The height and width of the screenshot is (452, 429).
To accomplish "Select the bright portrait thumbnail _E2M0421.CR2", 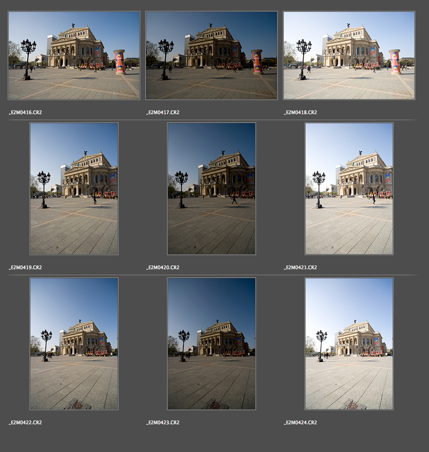I will click(x=349, y=189).
